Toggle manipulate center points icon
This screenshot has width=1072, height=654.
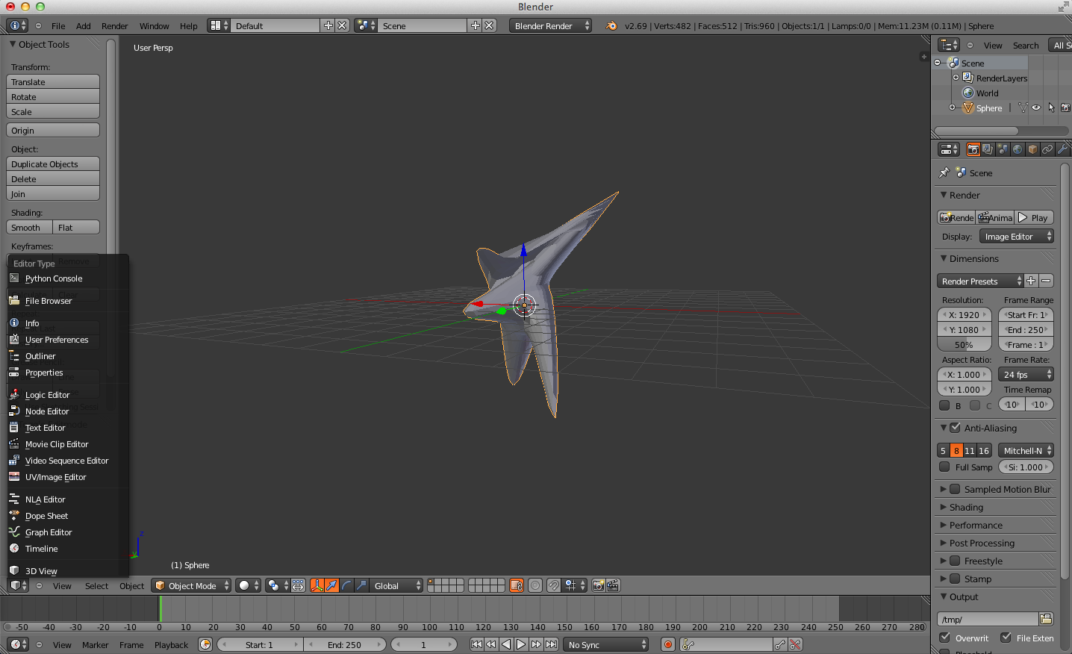[298, 585]
